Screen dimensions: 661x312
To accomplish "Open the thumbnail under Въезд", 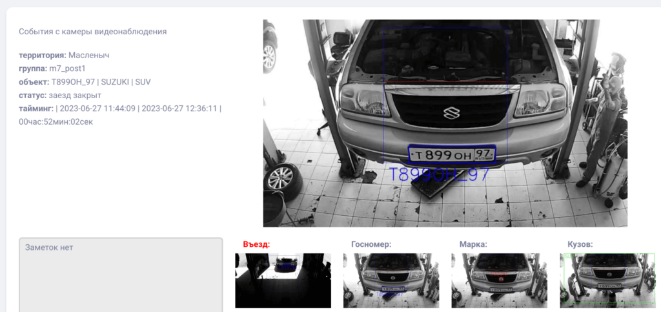I will pos(283,280).
